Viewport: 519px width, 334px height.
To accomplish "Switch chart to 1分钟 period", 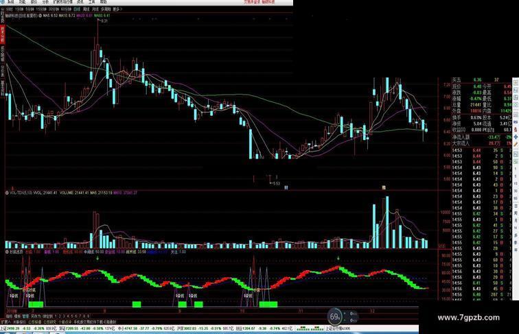I will click(x=19, y=10).
